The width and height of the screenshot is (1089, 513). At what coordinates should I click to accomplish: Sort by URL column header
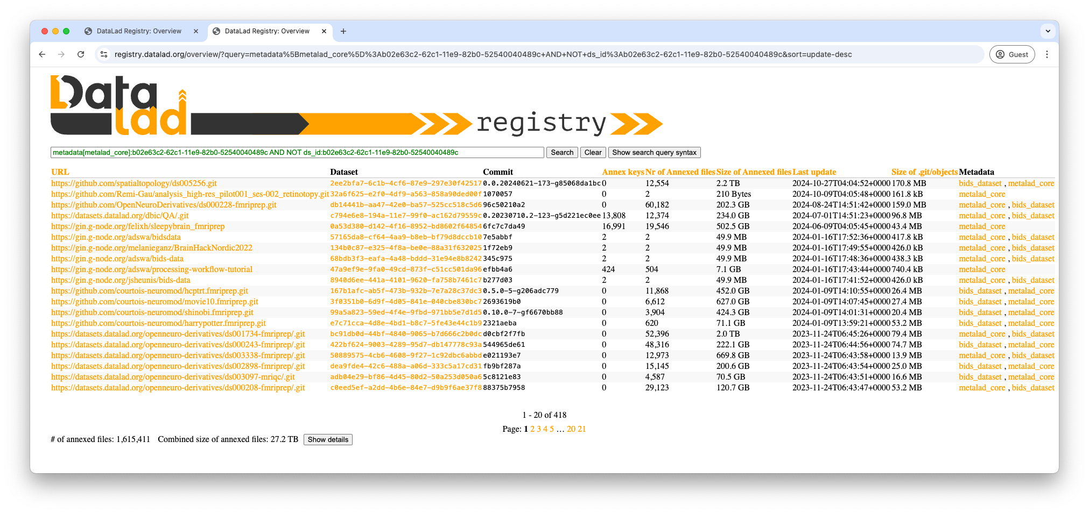pyautogui.click(x=60, y=172)
